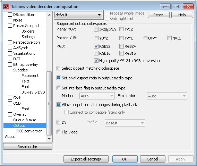Expand the Method Auto combo box

coord(97,96)
